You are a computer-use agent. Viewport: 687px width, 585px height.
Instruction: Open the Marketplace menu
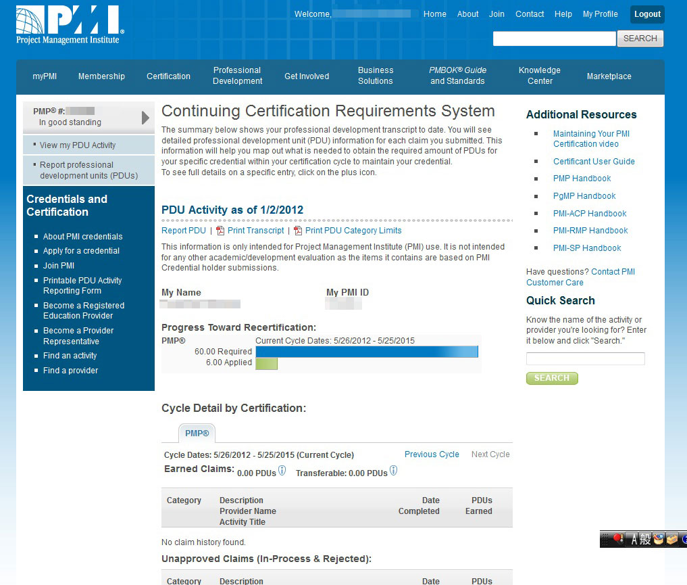(609, 76)
